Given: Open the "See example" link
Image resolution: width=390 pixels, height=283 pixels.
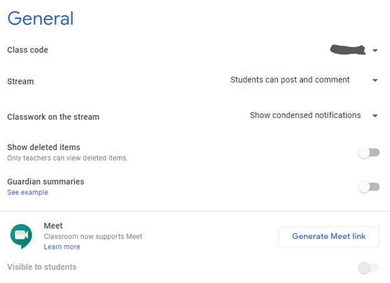Looking at the screenshot, I should (27, 192).
